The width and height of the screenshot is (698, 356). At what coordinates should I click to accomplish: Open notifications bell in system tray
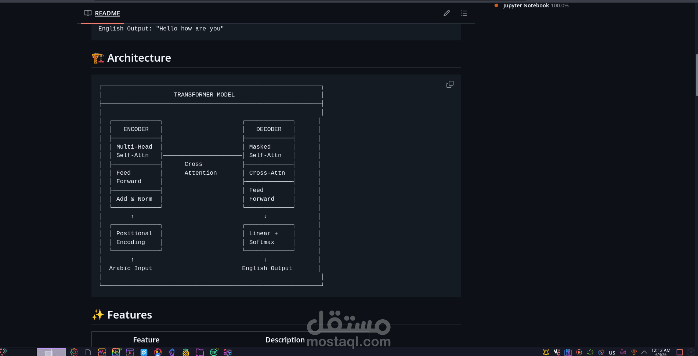546,352
